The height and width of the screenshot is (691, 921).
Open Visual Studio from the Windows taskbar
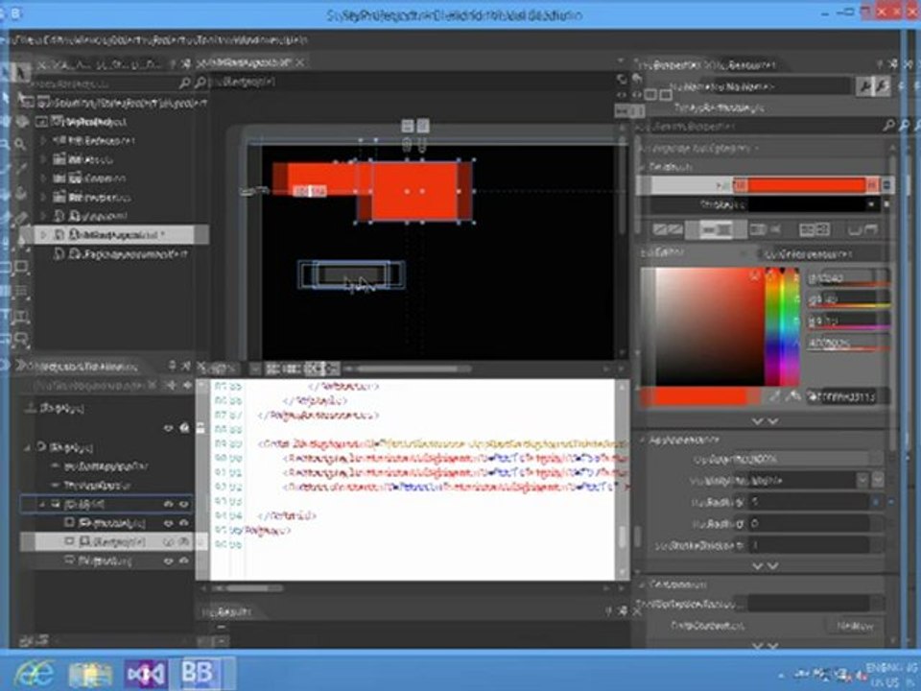(145, 674)
